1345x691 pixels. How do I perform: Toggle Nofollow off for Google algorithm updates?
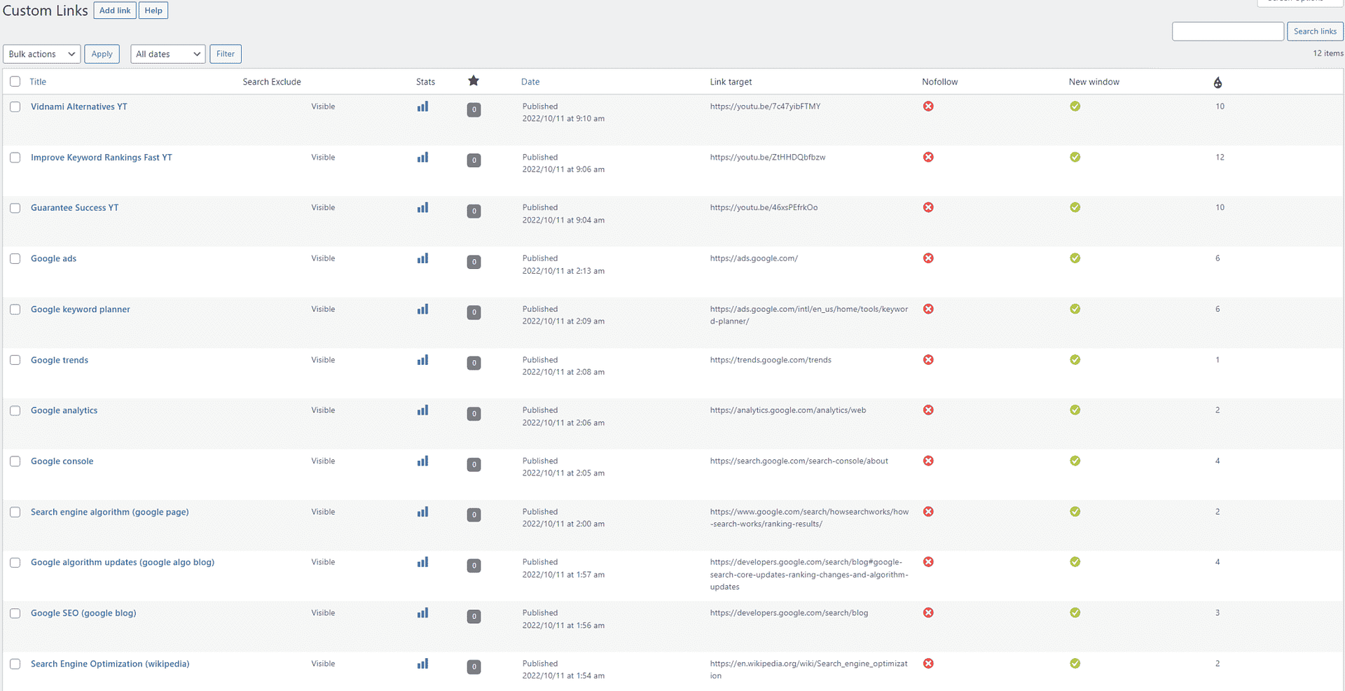(x=928, y=561)
